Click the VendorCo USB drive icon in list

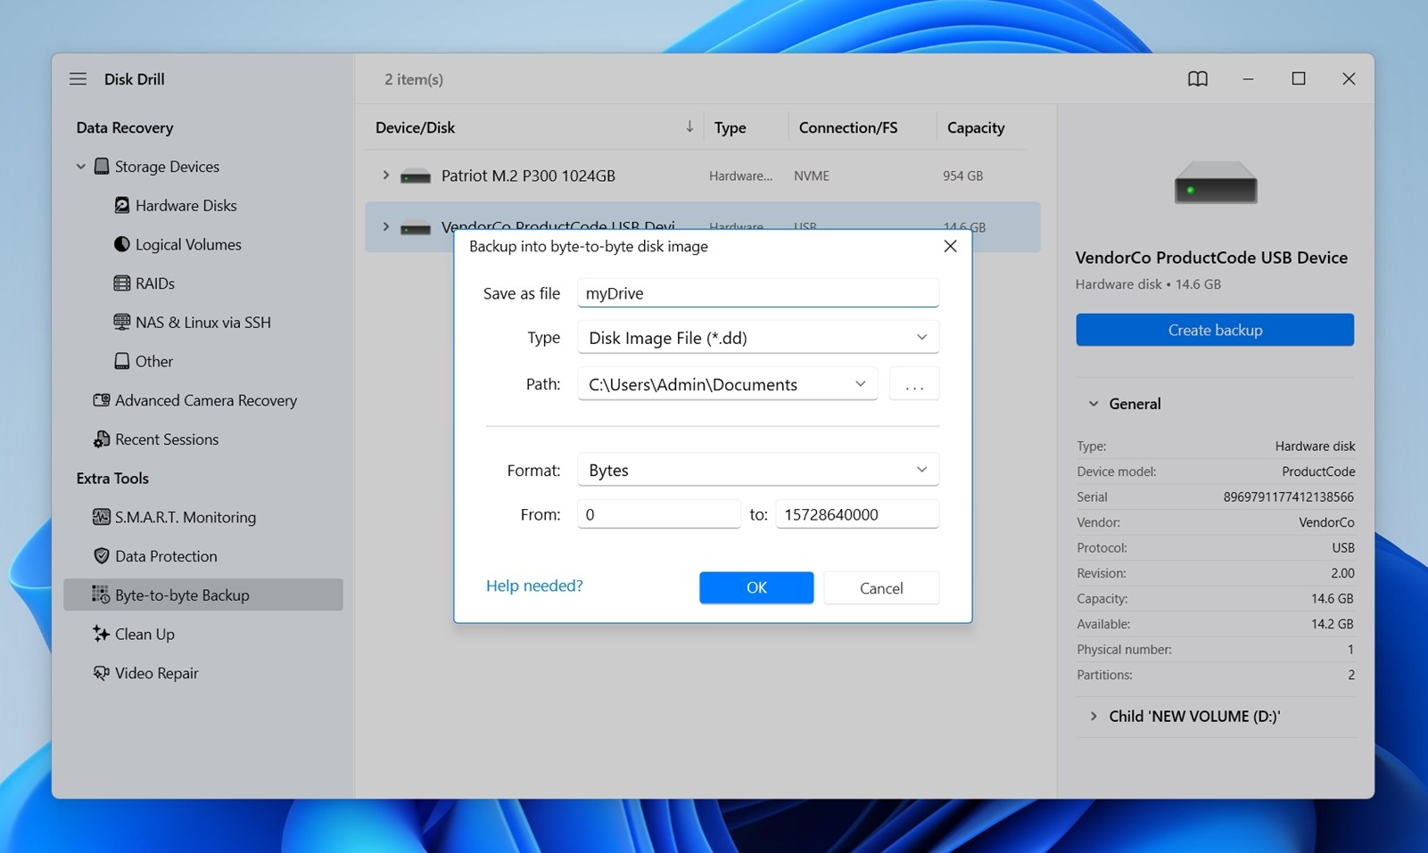click(x=416, y=228)
